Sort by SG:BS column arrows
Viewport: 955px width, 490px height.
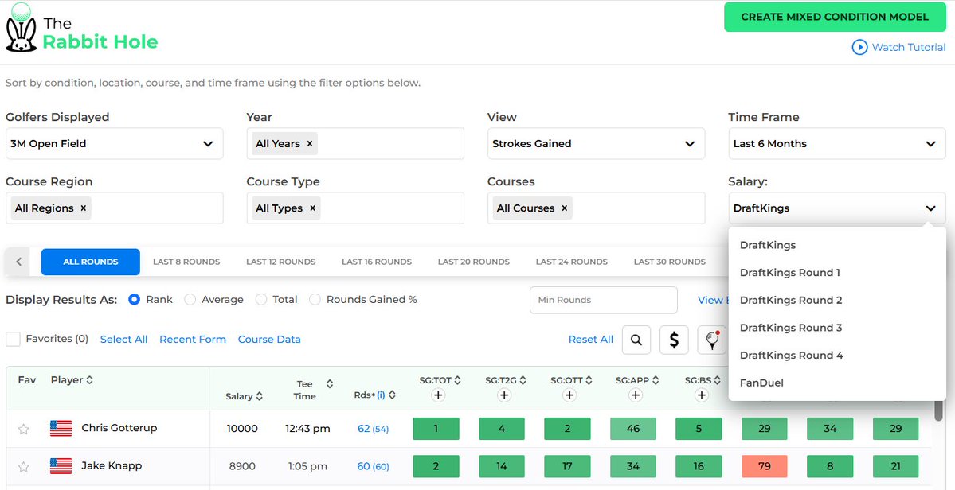click(718, 380)
